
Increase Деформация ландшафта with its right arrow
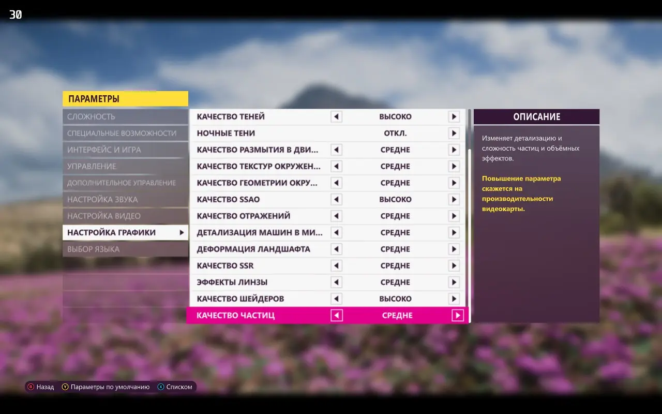pyautogui.click(x=454, y=249)
